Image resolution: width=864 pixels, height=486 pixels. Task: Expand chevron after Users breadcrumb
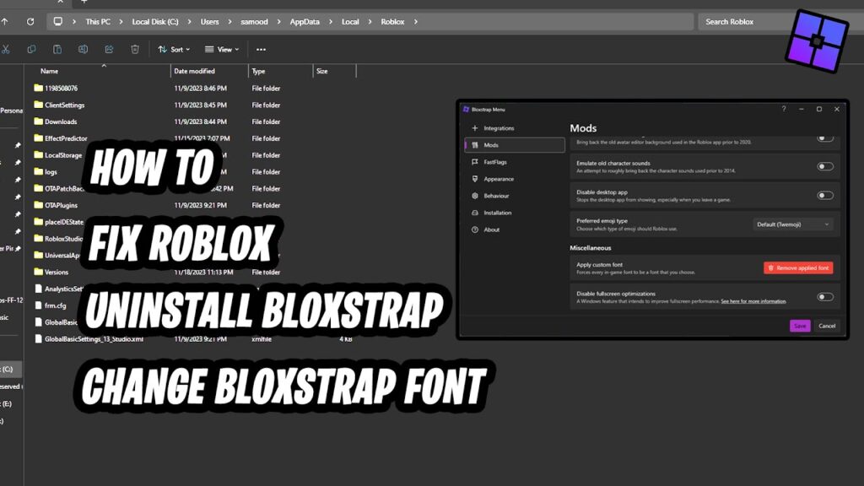(229, 22)
